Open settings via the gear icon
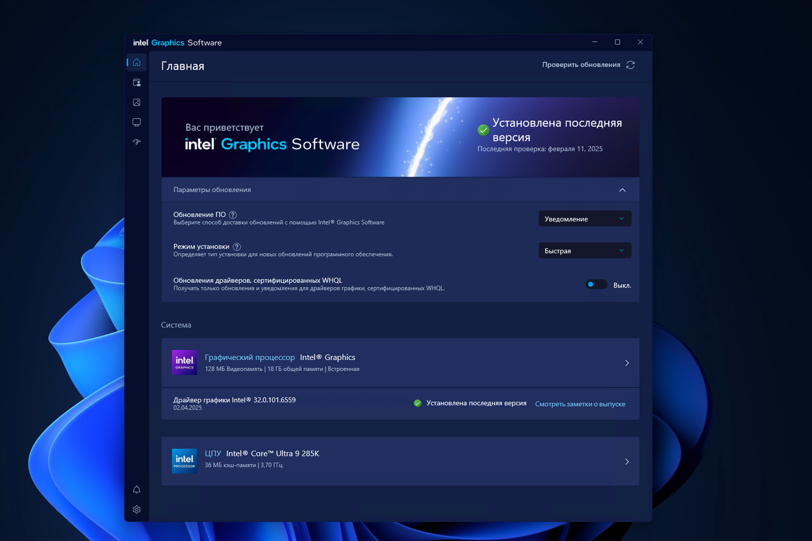This screenshot has height=541, width=812. coord(136,510)
